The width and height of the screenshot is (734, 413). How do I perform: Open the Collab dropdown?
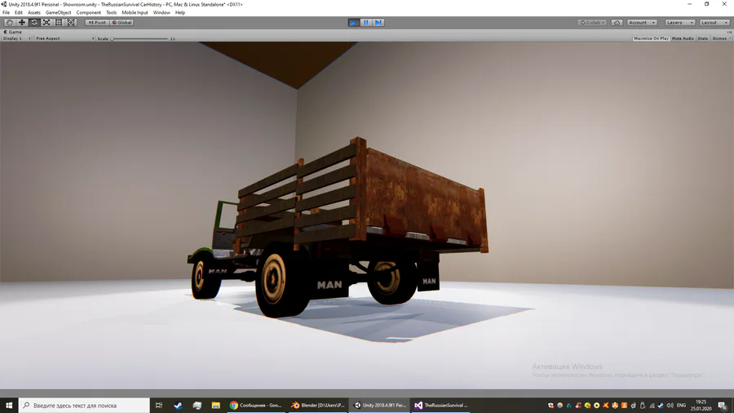click(x=592, y=23)
